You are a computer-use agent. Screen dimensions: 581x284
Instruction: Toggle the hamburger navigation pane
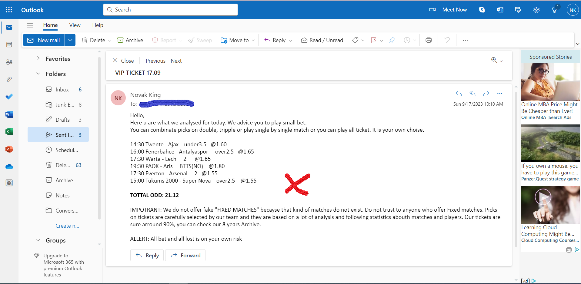point(30,25)
